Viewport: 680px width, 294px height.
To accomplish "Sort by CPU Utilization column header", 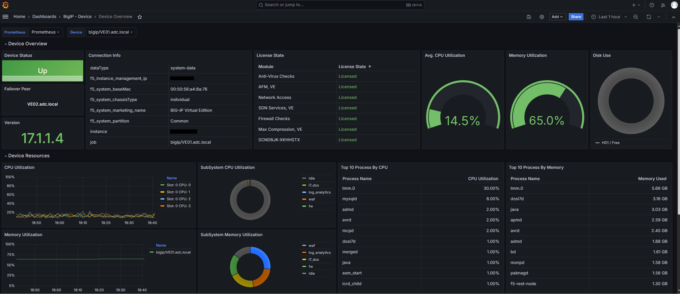I will point(483,179).
